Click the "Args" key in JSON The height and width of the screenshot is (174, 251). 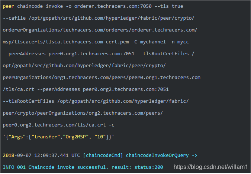coord(17,137)
